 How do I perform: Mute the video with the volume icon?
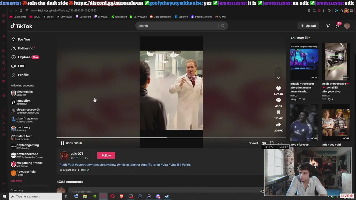click(263, 143)
